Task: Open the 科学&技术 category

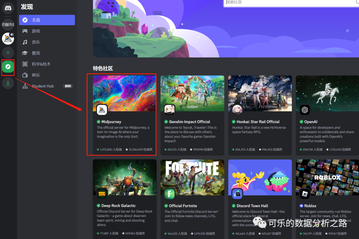Action: (x=47, y=64)
